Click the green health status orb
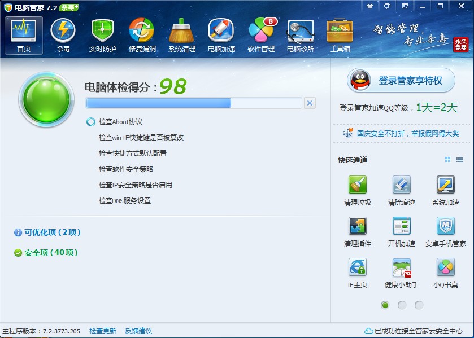The height and width of the screenshot is (338, 474). pyautogui.click(x=46, y=99)
